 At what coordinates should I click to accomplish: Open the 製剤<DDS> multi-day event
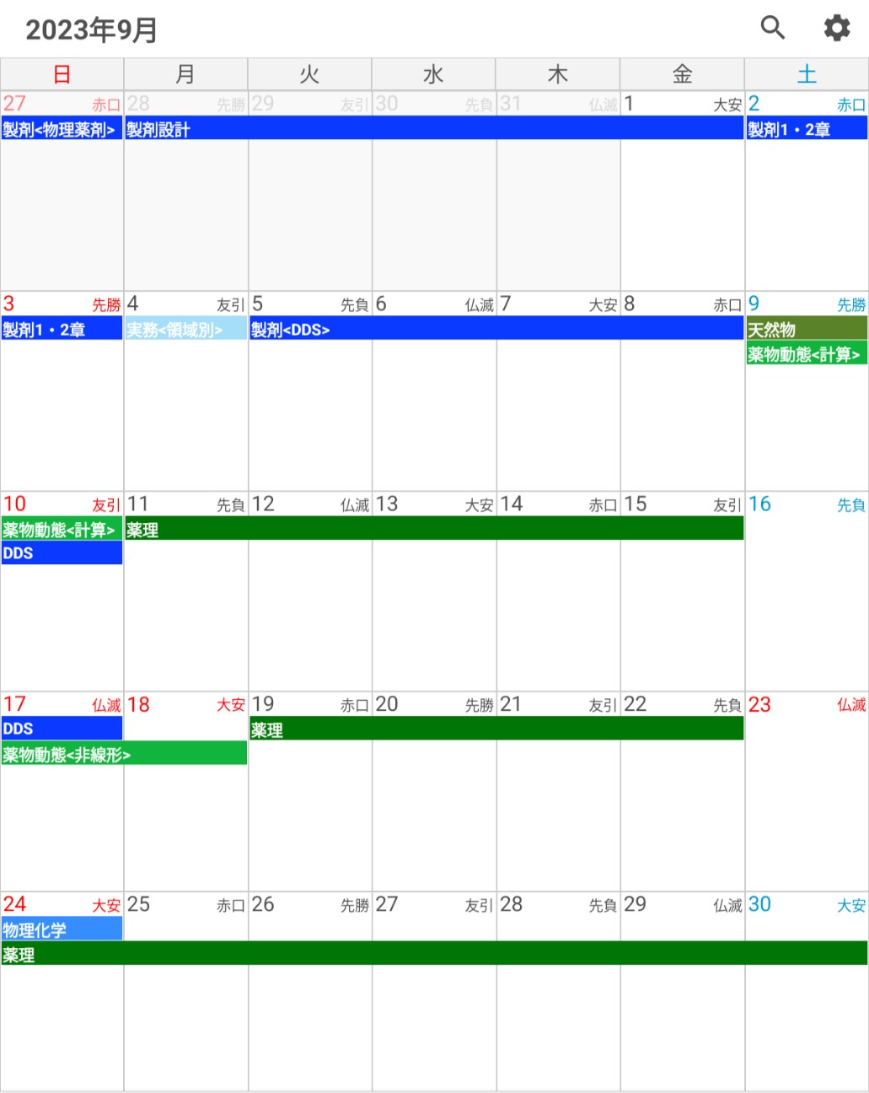pyautogui.click(x=496, y=329)
